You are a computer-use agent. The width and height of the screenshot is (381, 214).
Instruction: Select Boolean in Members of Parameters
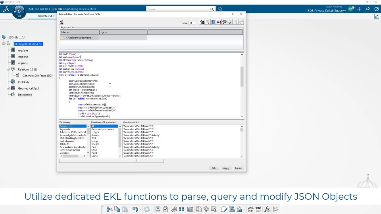coord(96,135)
